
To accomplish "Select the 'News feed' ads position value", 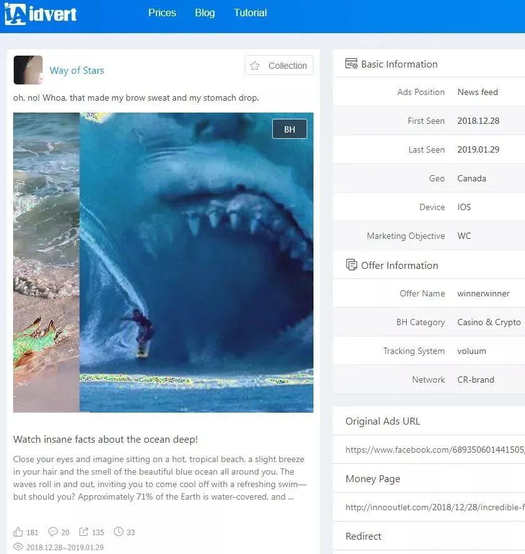I will (x=477, y=92).
